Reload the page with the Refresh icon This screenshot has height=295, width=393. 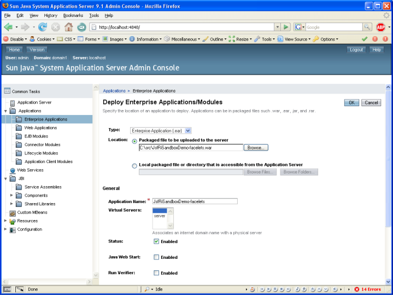point(43,27)
